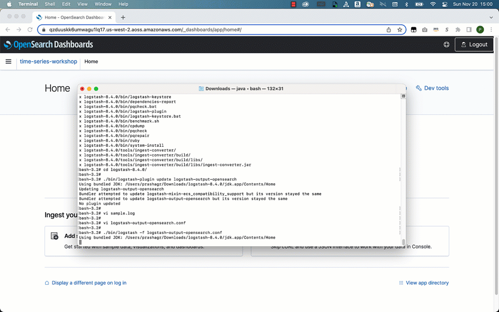
Task: Click the green zoom button of Terminal
Action: (x=96, y=89)
